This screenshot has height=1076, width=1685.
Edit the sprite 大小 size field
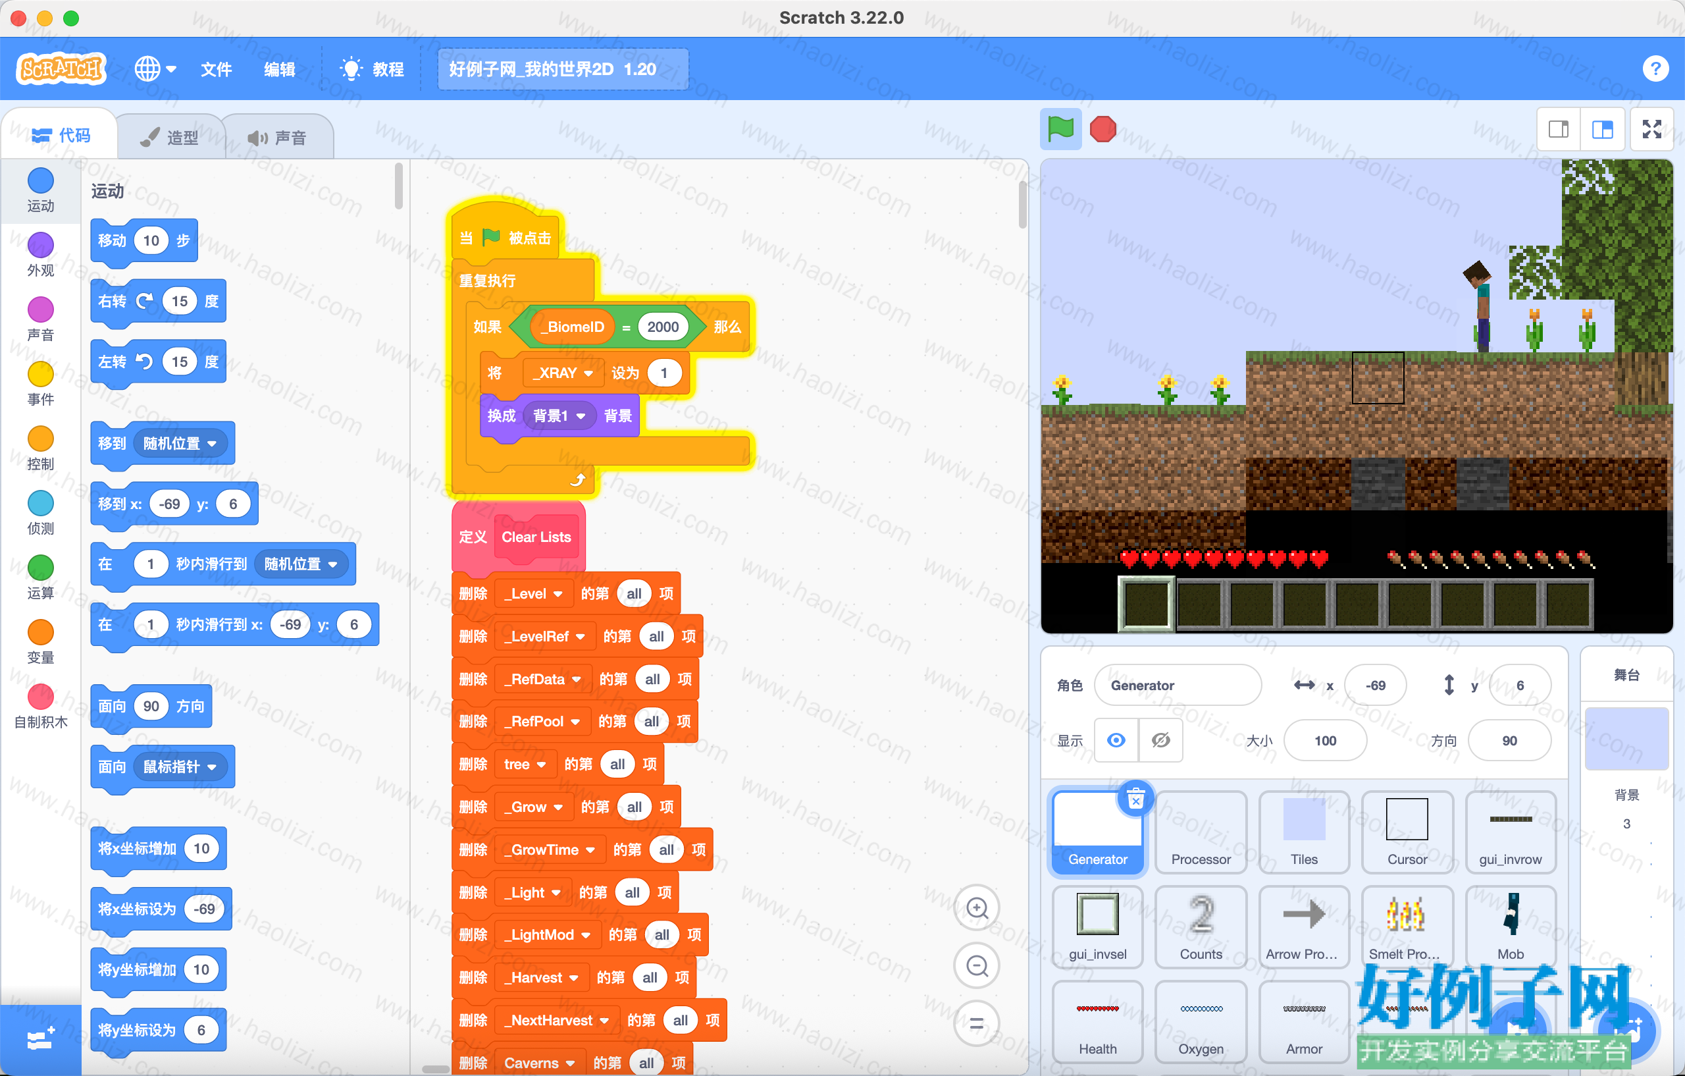(x=1326, y=740)
